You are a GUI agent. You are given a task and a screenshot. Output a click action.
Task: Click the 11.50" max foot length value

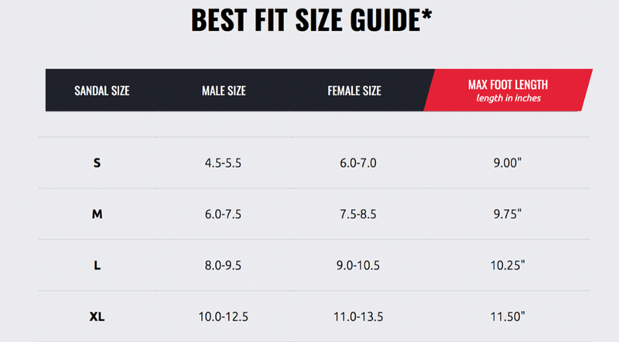click(508, 316)
